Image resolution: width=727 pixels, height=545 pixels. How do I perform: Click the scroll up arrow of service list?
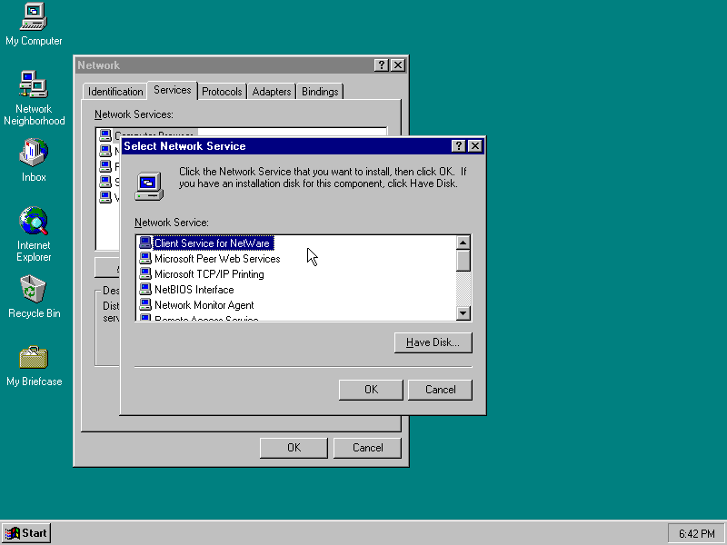463,243
